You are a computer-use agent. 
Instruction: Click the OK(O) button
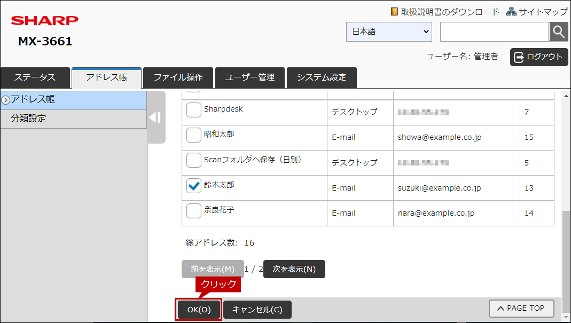pyautogui.click(x=199, y=310)
